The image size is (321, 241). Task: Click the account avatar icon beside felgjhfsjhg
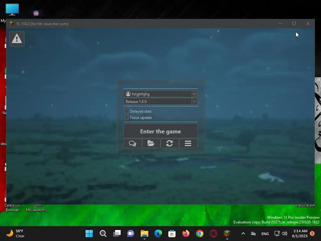point(128,94)
